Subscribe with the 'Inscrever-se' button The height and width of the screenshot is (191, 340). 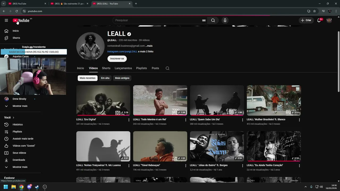click(x=117, y=59)
